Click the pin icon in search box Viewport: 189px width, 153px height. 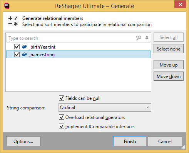click(x=147, y=38)
